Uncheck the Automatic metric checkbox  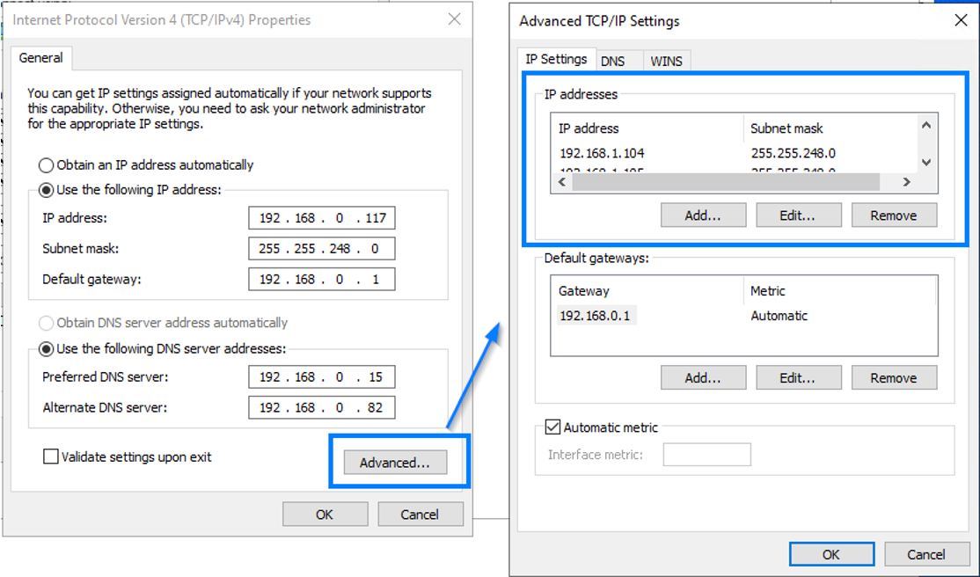coord(552,427)
